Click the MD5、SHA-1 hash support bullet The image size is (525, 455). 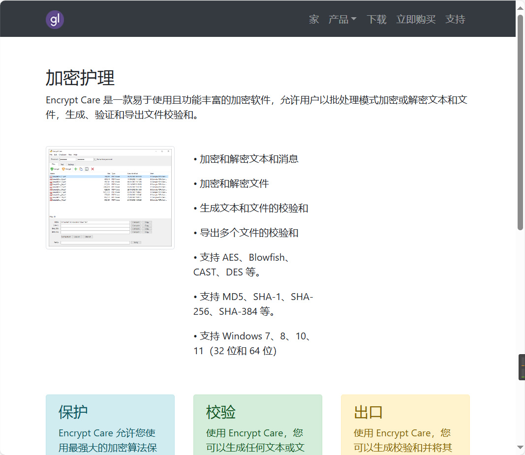[253, 304]
